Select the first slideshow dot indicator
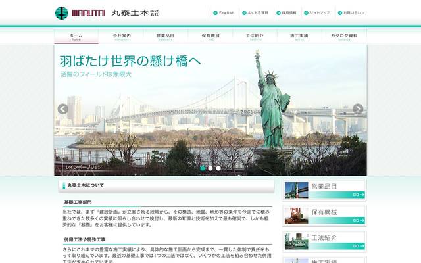 tap(203, 168)
